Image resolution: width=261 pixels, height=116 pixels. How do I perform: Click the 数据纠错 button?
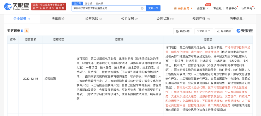[x=183, y=31]
